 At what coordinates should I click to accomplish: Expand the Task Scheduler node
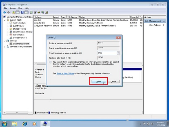click(x=8, y=23)
